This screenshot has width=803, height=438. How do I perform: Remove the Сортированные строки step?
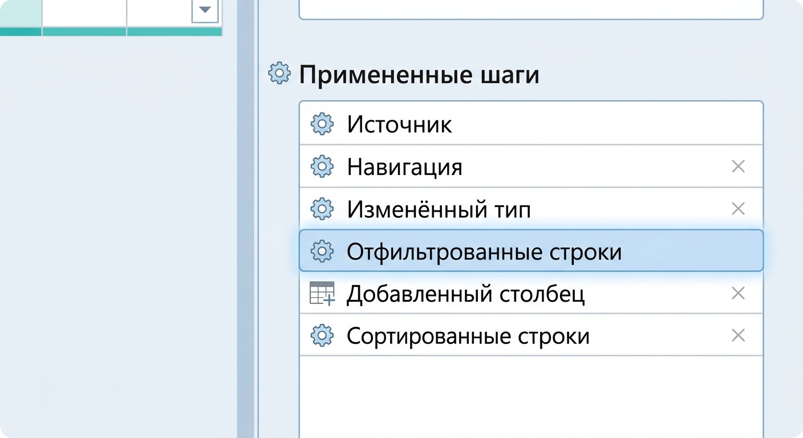[738, 335]
